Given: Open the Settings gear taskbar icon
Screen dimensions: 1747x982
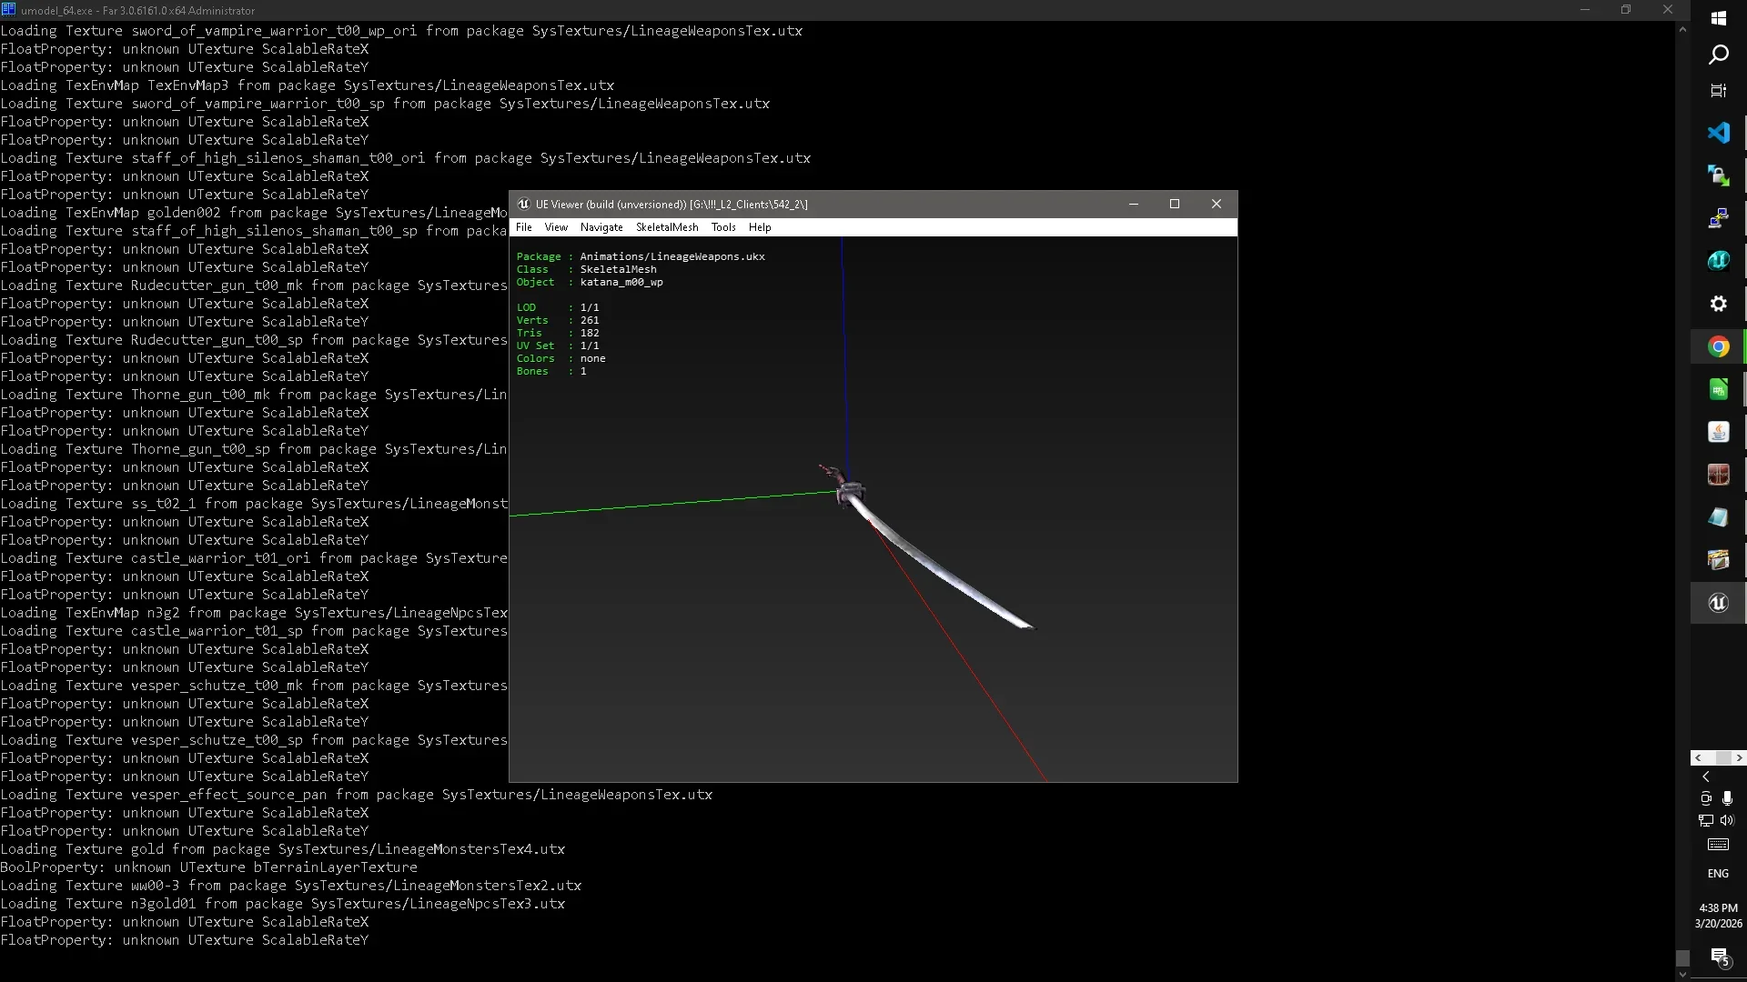Looking at the screenshot, I should (1719, 304).
